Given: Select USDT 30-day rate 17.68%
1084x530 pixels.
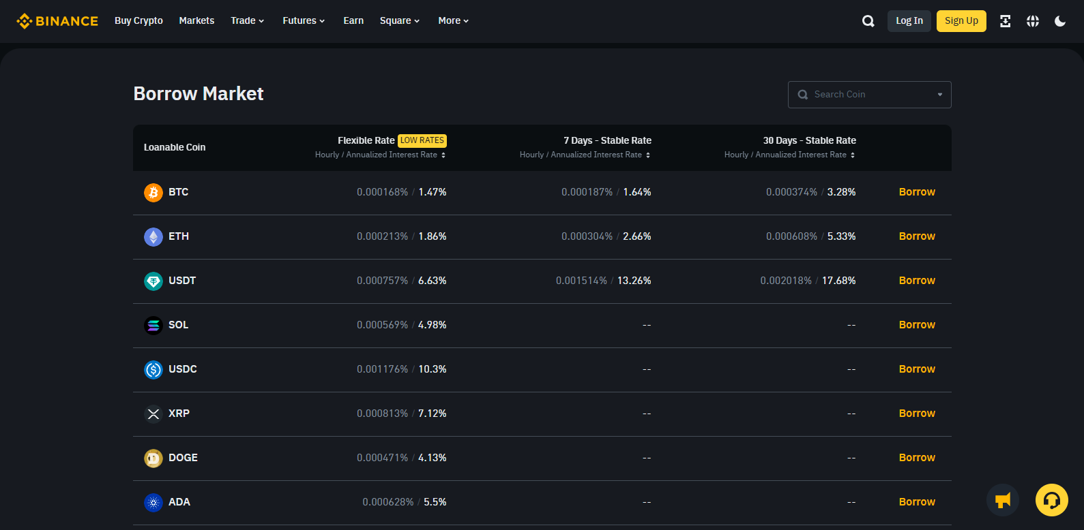Looking at the screenshot, I should click(838, 281).
